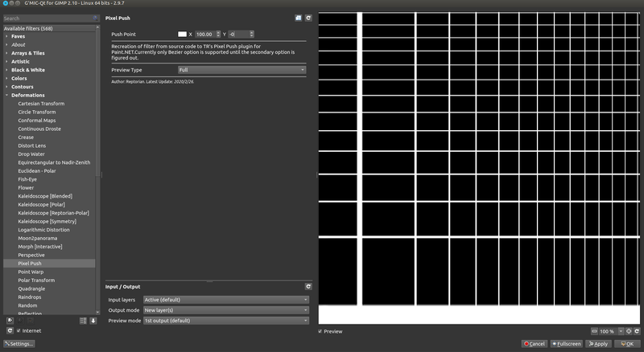This screenshot has height=352, width=644.
Task: Select the Crease filter
Action: 26,137
